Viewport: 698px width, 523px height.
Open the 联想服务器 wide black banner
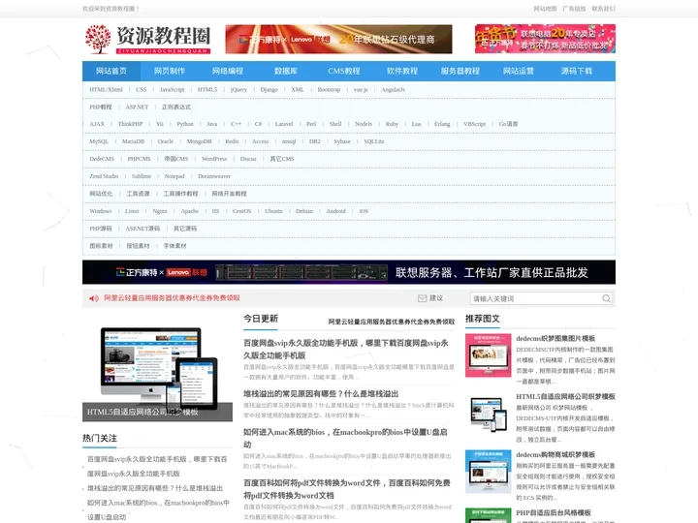(x=349, y=272)
